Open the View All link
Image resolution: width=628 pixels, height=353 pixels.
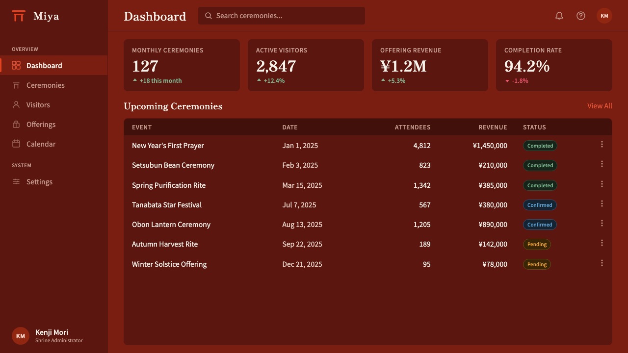click(600, 106)
